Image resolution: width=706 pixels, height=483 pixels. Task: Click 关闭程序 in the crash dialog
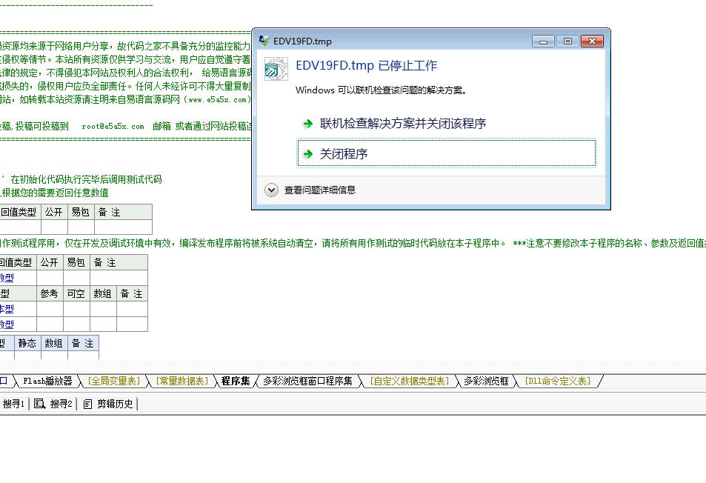[446, 153]
